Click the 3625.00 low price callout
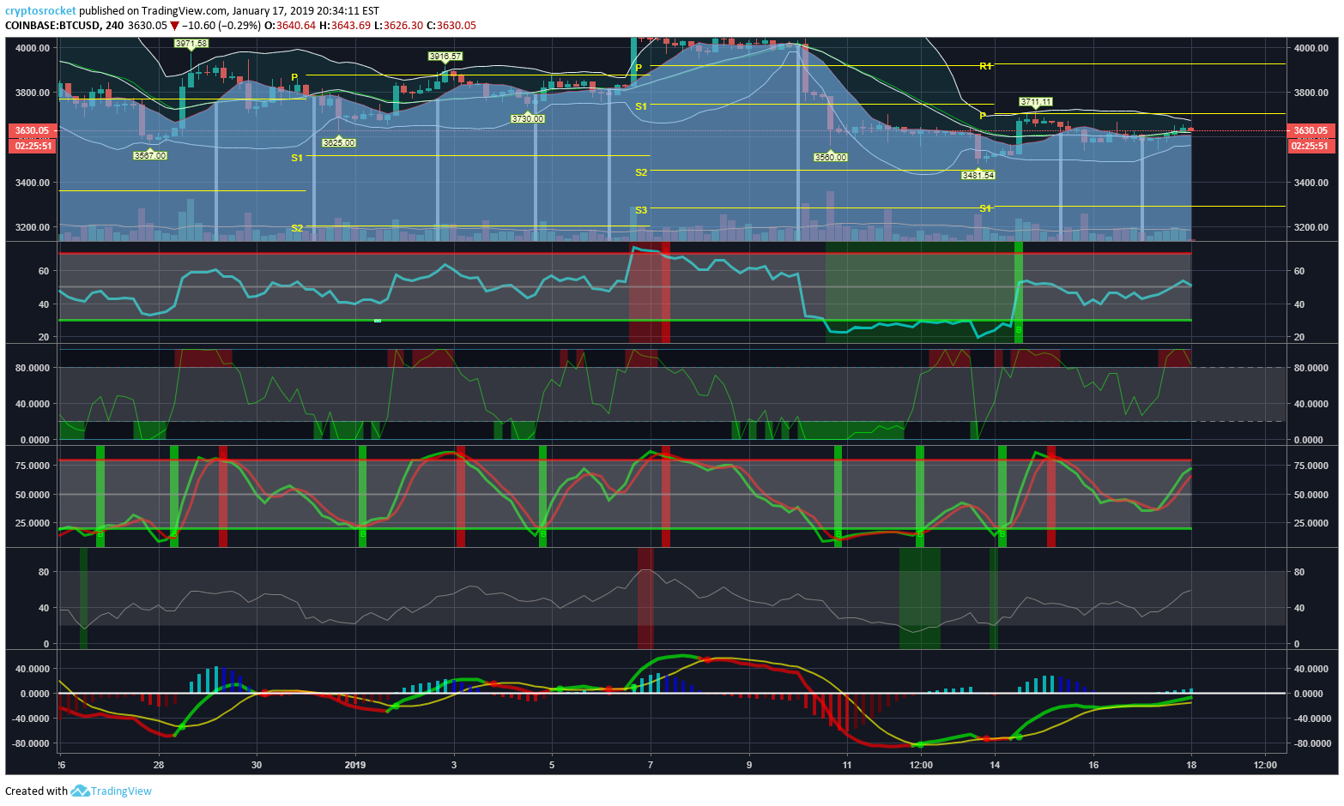1344x806 pixels. (339, 143)
